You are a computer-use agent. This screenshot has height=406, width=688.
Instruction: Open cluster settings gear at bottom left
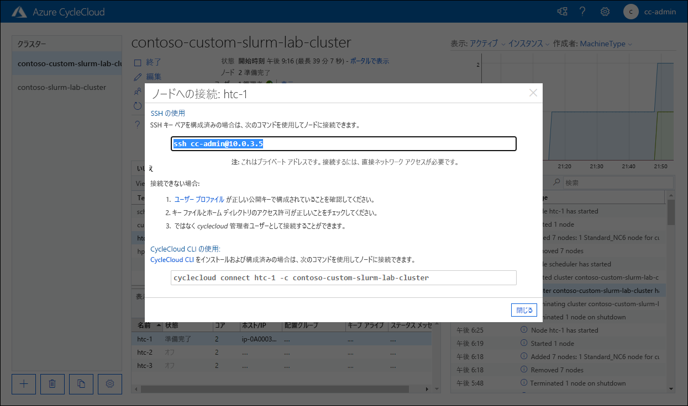[x=110, y=384]
